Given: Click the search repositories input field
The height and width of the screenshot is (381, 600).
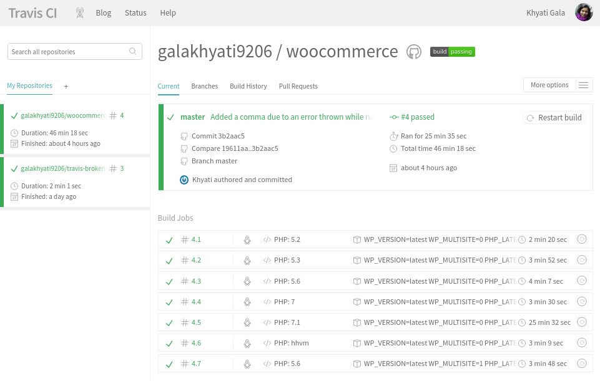Looking at the screenshot, I should point(69,51).
